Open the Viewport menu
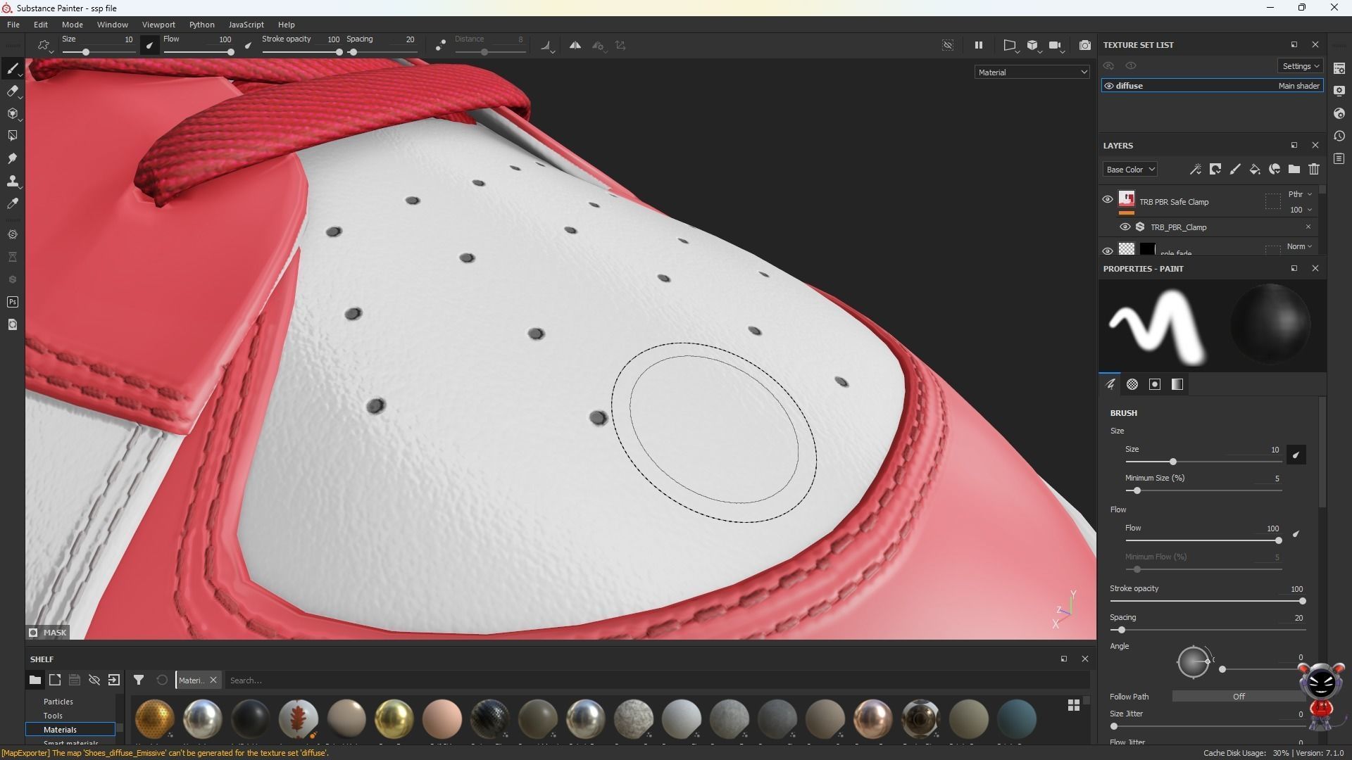 [158, 25]
